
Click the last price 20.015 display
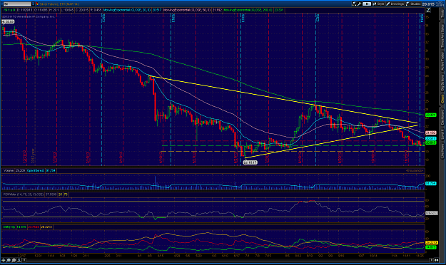click(428, 4)
